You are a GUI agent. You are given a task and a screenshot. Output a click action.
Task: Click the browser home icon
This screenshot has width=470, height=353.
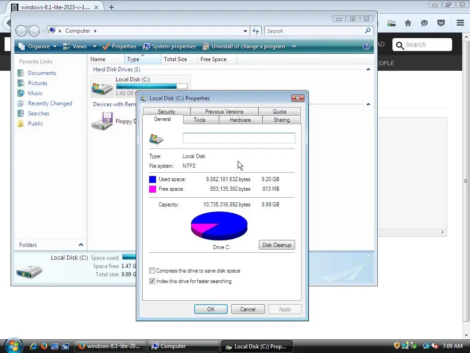pyautogui.click(x=408, y=23)
